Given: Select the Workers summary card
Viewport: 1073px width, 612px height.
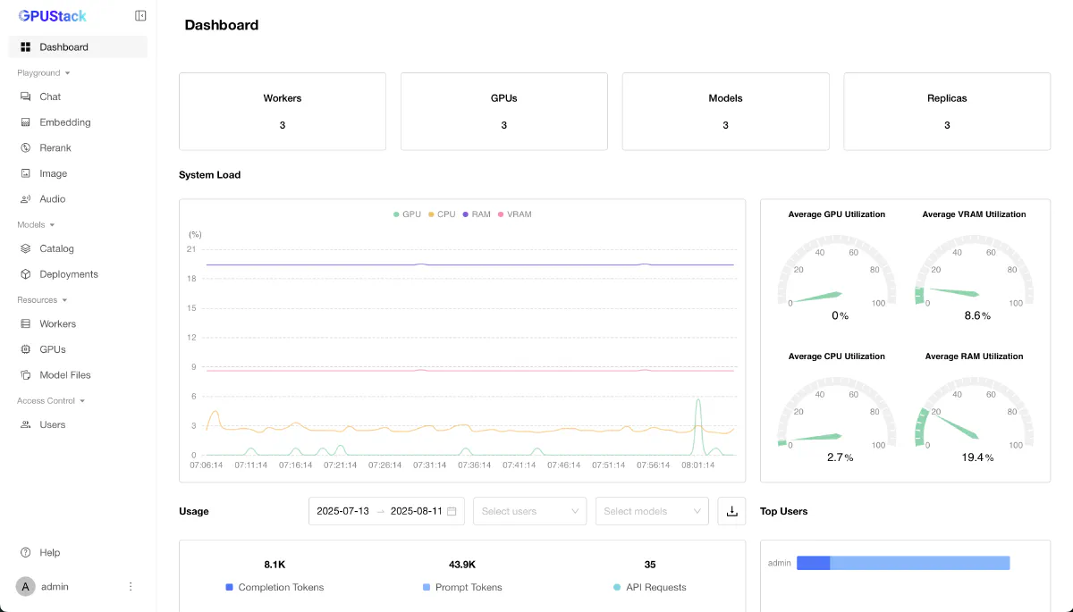Looking at the screenshot, I should (283, 112).
